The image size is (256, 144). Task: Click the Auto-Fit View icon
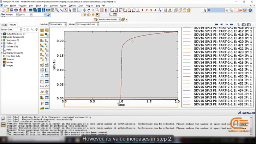click(x=102, y=10)
